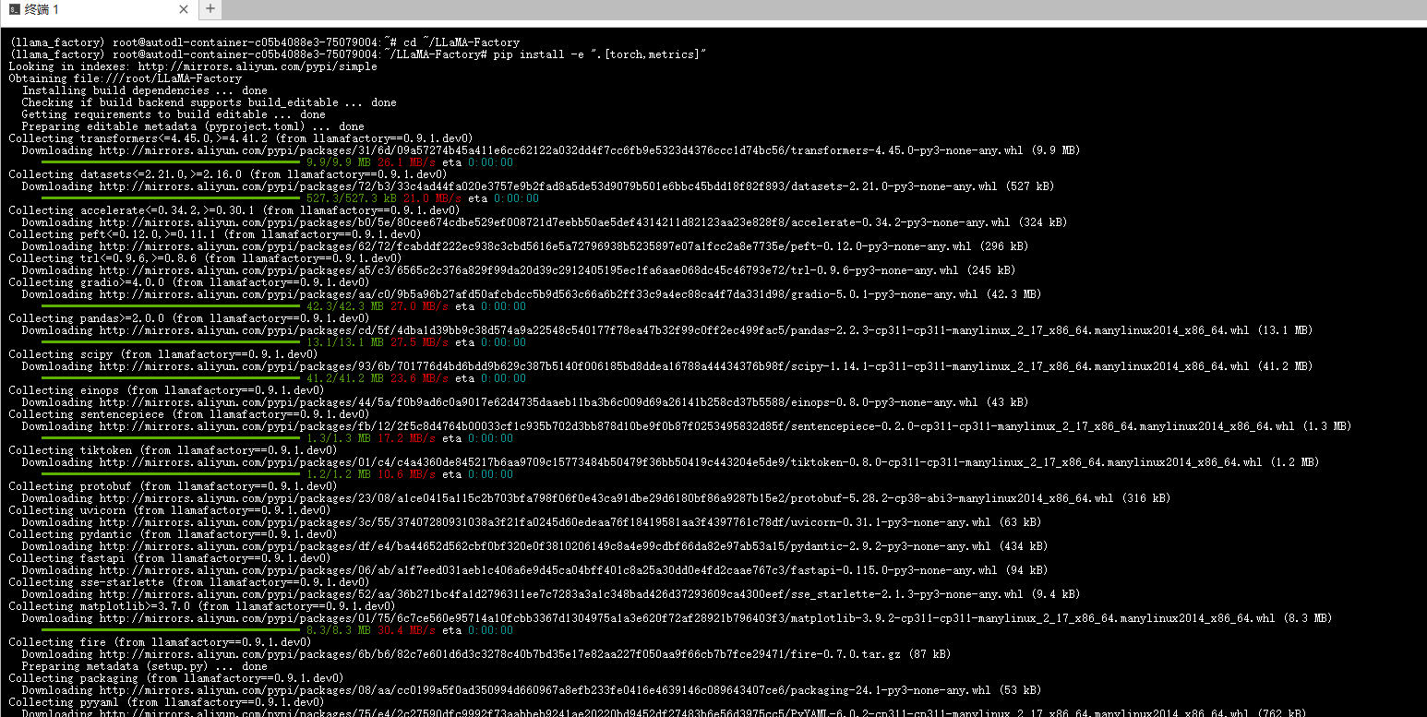Click the gradio-5.0.1 wheel download line
This screenshot has height=717, width=1427.
(532, 294)
